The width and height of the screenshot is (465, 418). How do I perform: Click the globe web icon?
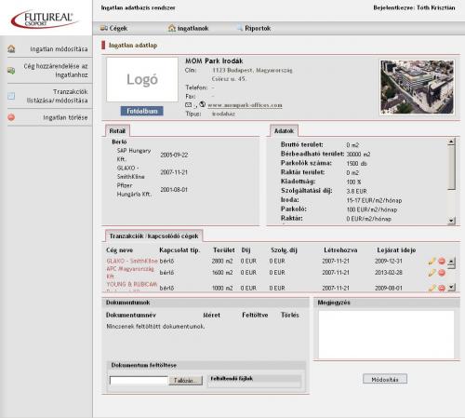(x=202, y=104)
